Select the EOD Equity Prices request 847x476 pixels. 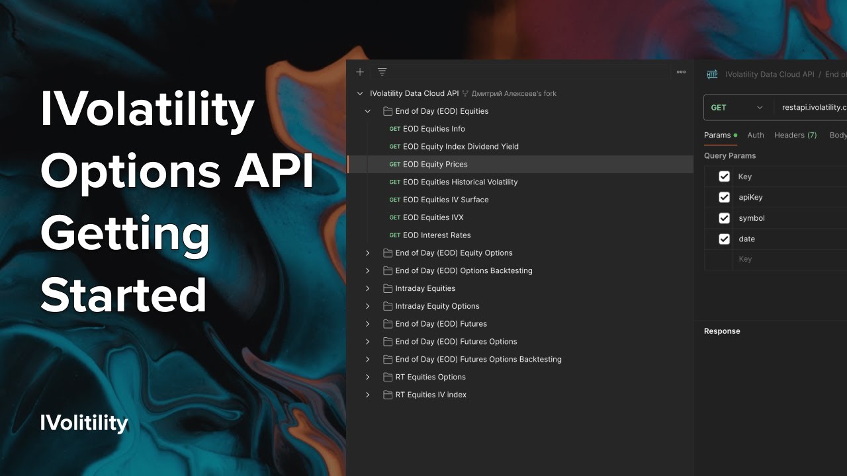pyautogui.click(x=520, y=164)
